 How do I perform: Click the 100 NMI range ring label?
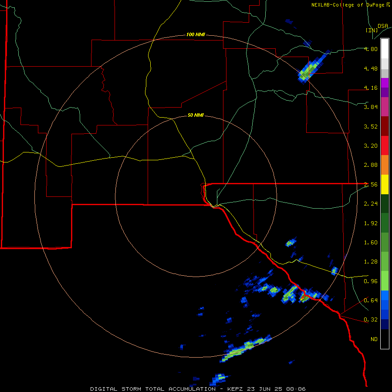pos(196,34)
